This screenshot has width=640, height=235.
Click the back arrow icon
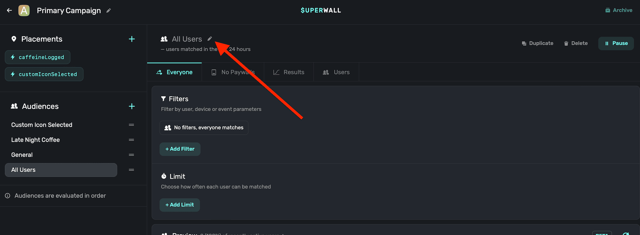click(9, 11)
